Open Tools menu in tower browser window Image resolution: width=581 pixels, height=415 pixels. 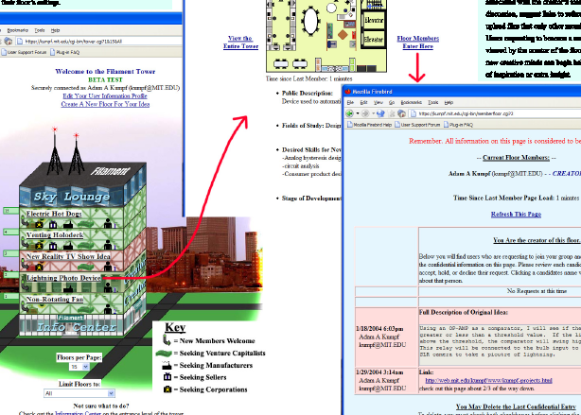tap(40, 30)
